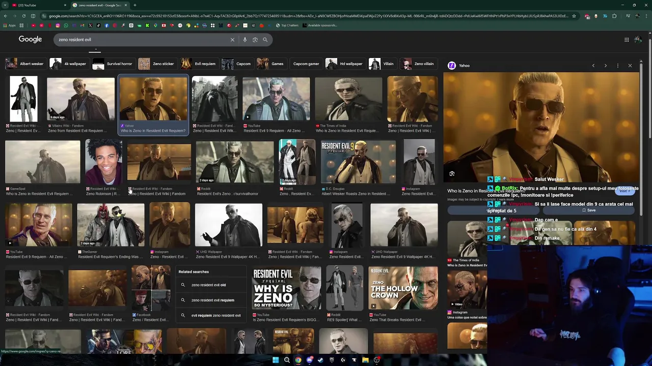Open the Facebook bookmark icon
The width and height of the screenshot is (652, 366).
[106, 25]
